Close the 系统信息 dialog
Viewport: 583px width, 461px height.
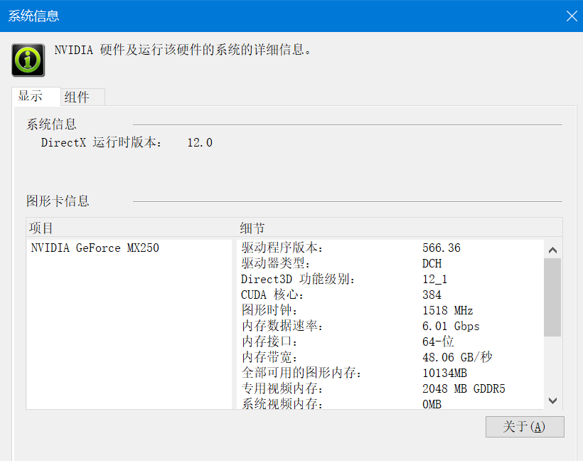click(x=572, y=16)
